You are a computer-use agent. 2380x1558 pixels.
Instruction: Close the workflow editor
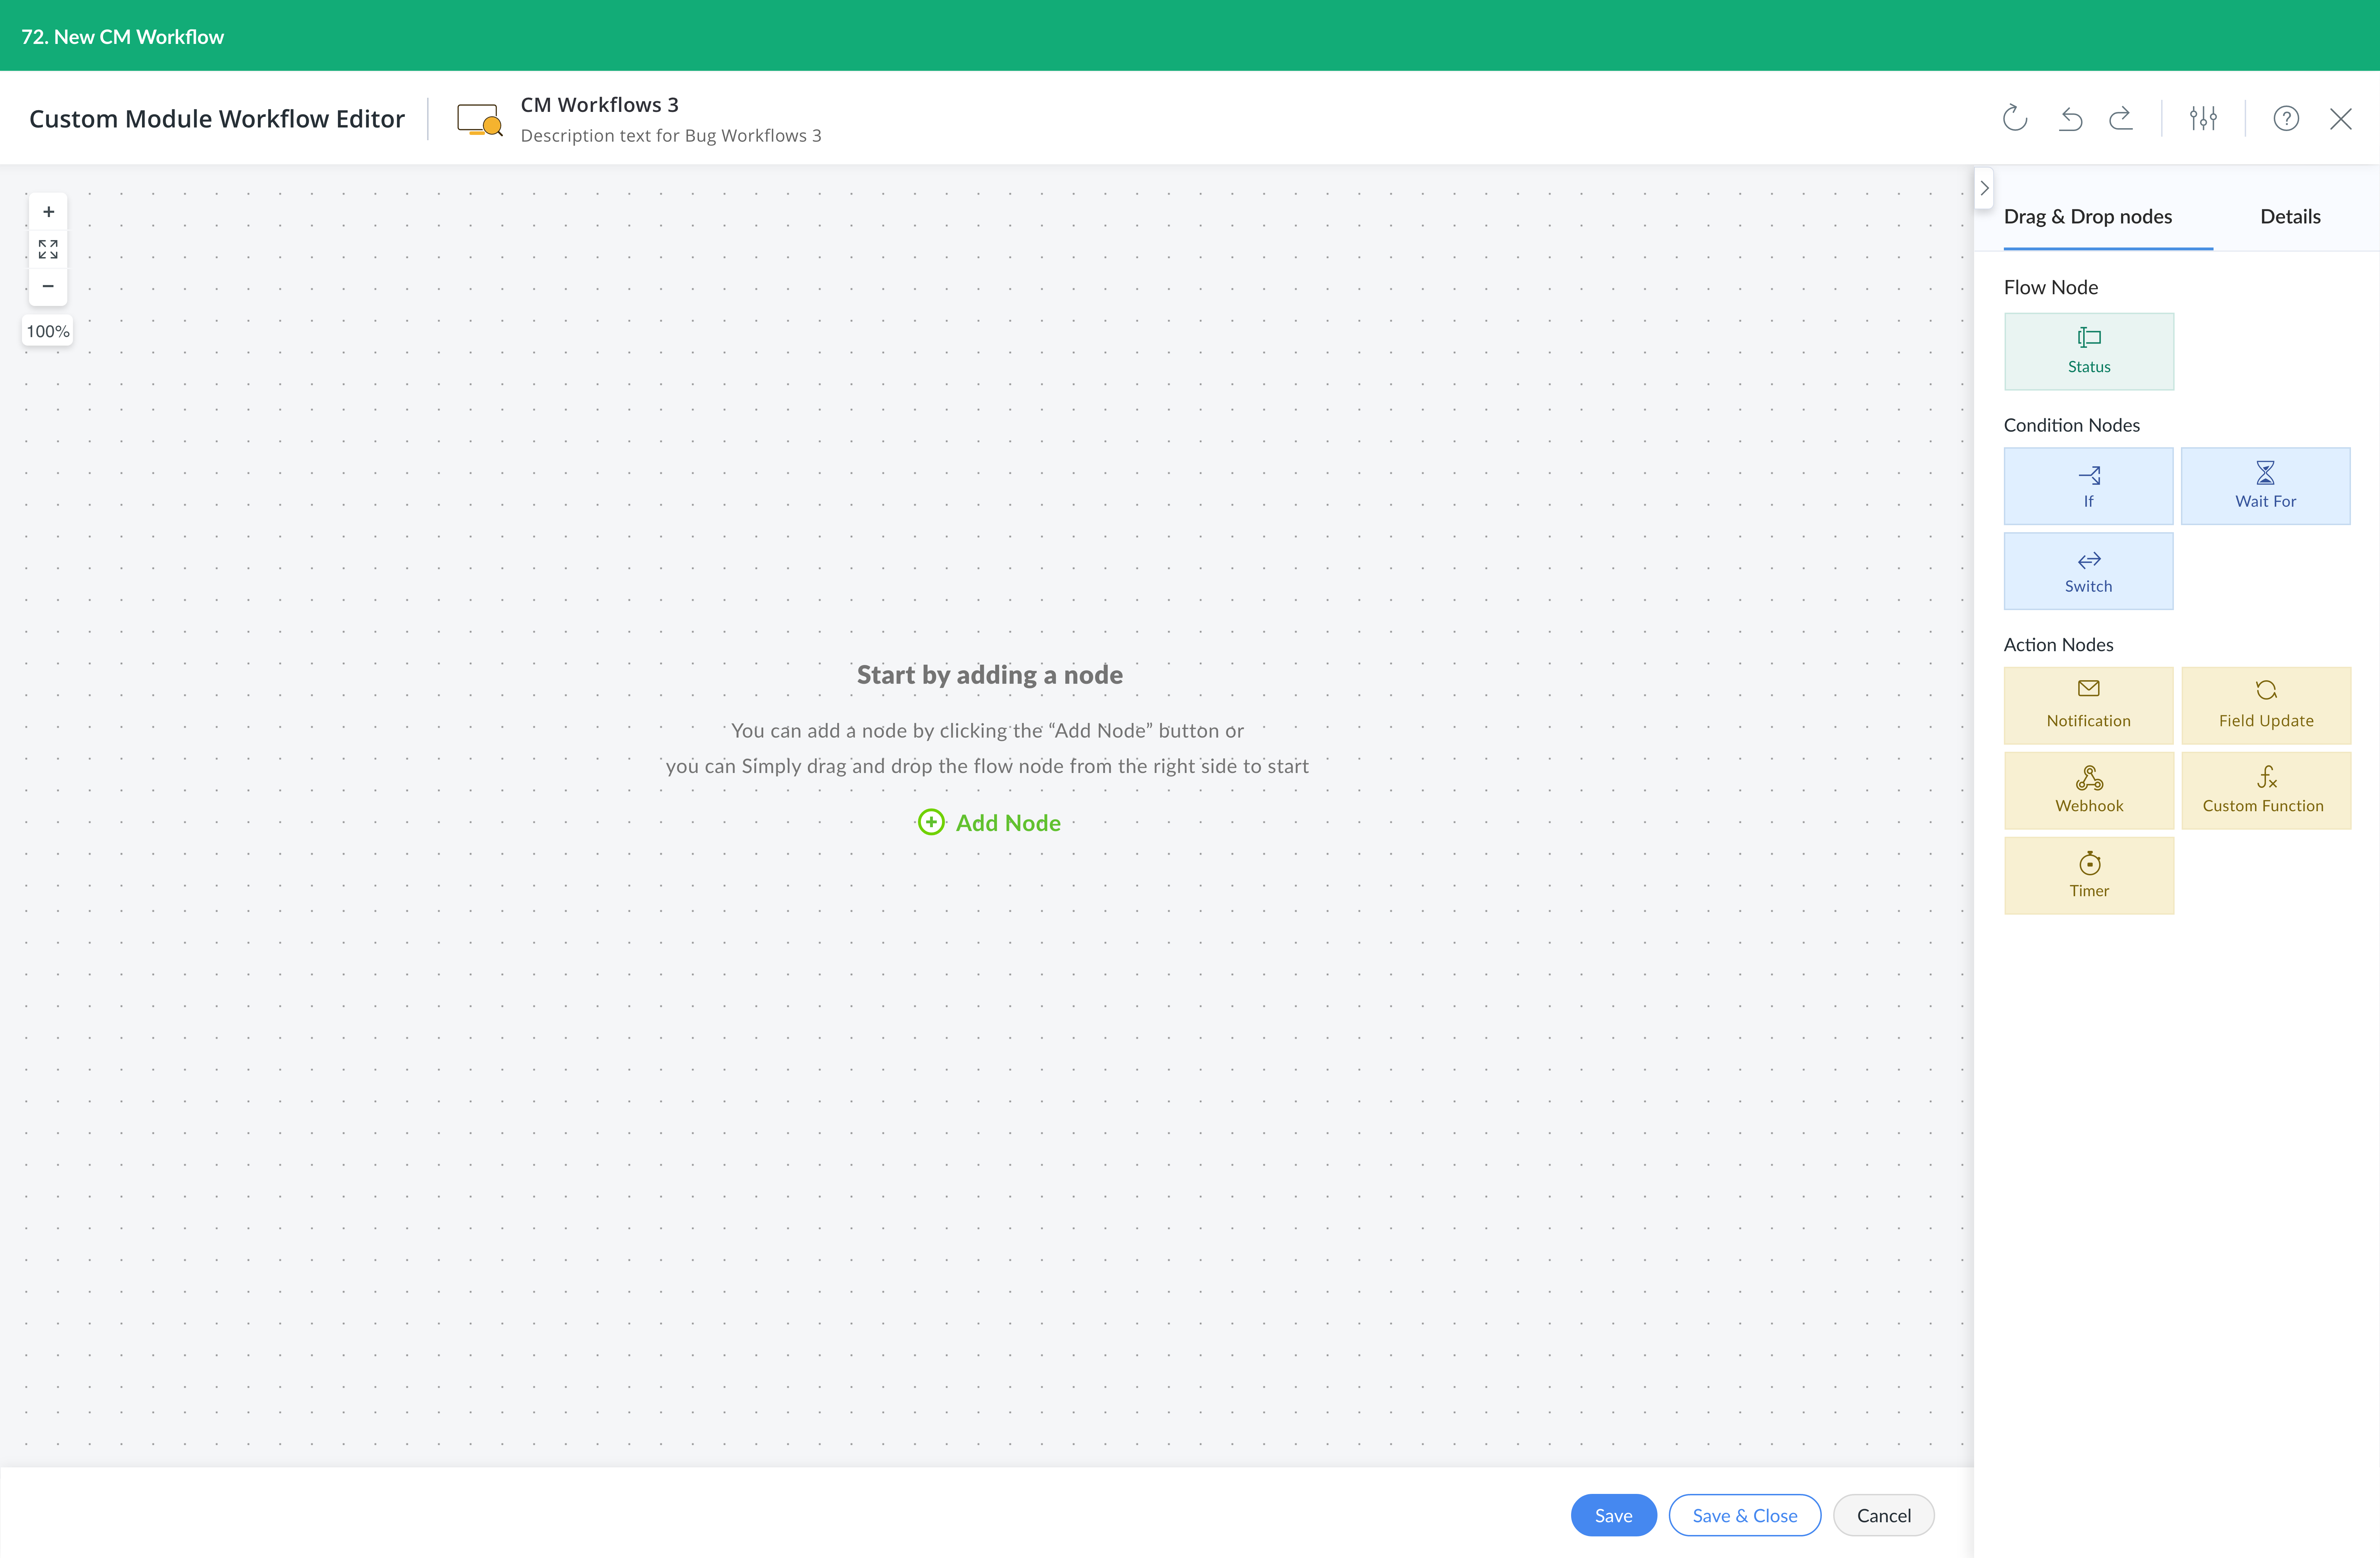2341,119
